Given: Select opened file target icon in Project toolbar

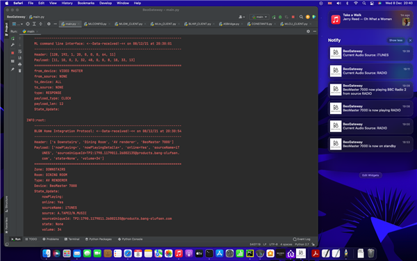Looking at the screenshot, I should 28,24.
